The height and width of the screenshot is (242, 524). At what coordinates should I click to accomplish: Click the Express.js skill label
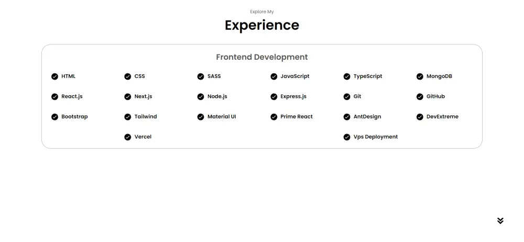(293, 96)
